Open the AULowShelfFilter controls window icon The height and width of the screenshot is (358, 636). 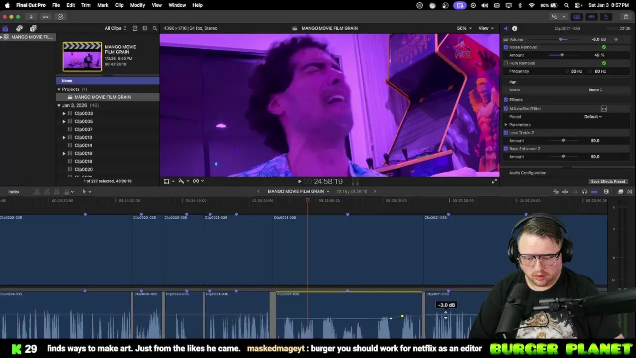[x=604, y=109]
